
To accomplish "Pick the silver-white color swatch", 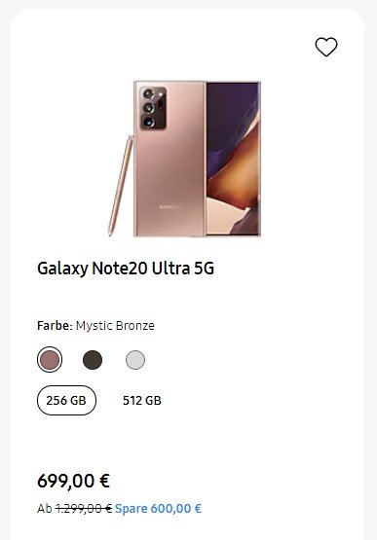I will (x=135, y=360).
